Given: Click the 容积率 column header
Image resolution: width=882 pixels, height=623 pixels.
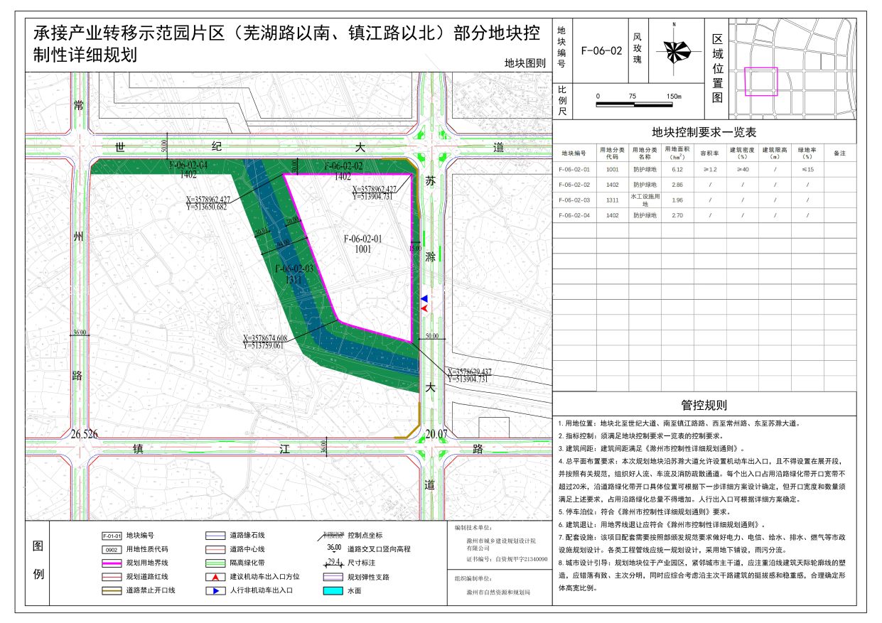Looking at the screenshot, I should [x=710, y=153].
